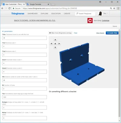Rotate the model view right
The width and height of the screenshot is (121, 123).
59,44
